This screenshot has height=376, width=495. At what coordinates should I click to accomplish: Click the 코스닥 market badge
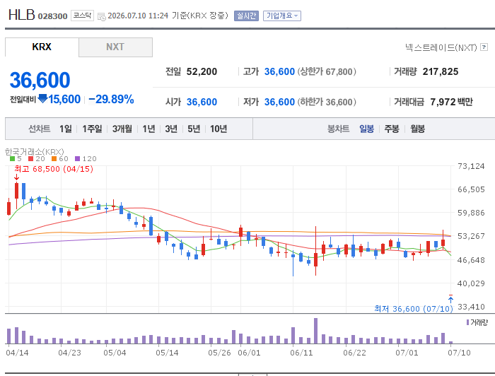coord(83,16)
